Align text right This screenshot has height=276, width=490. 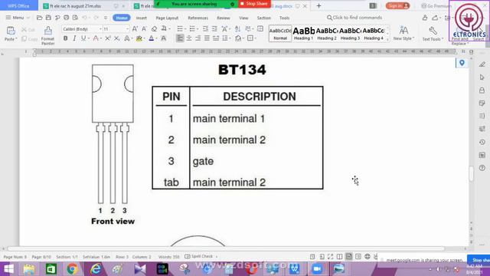coord(198,38)
